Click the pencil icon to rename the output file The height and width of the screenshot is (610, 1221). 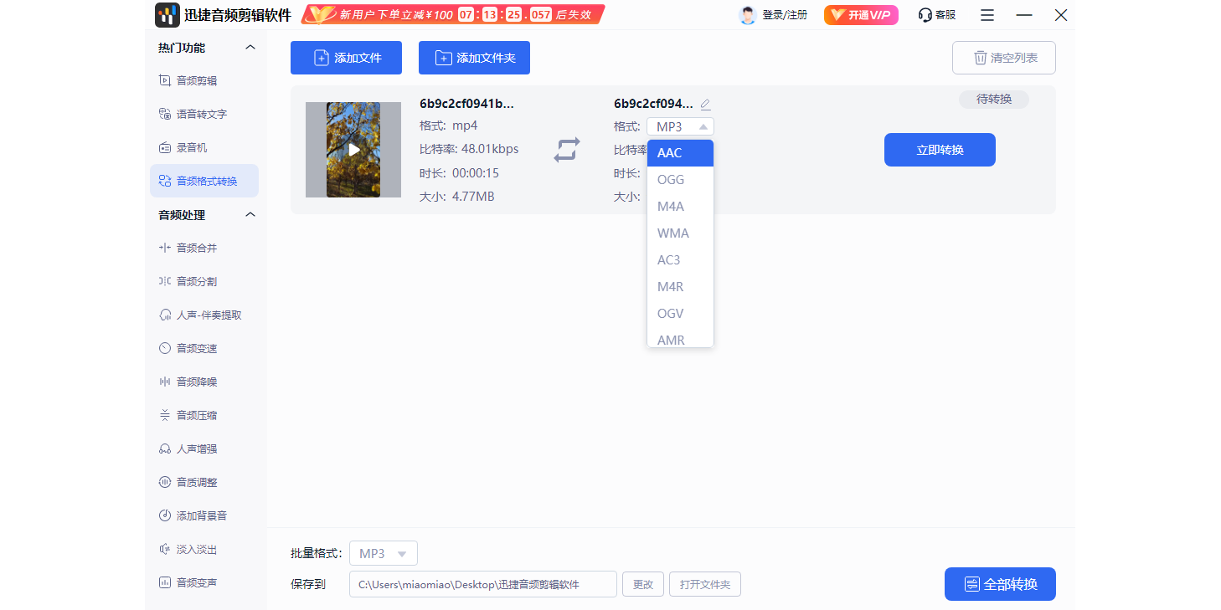click(706, 103)
